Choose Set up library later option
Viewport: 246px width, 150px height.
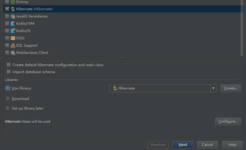[8, 108]
